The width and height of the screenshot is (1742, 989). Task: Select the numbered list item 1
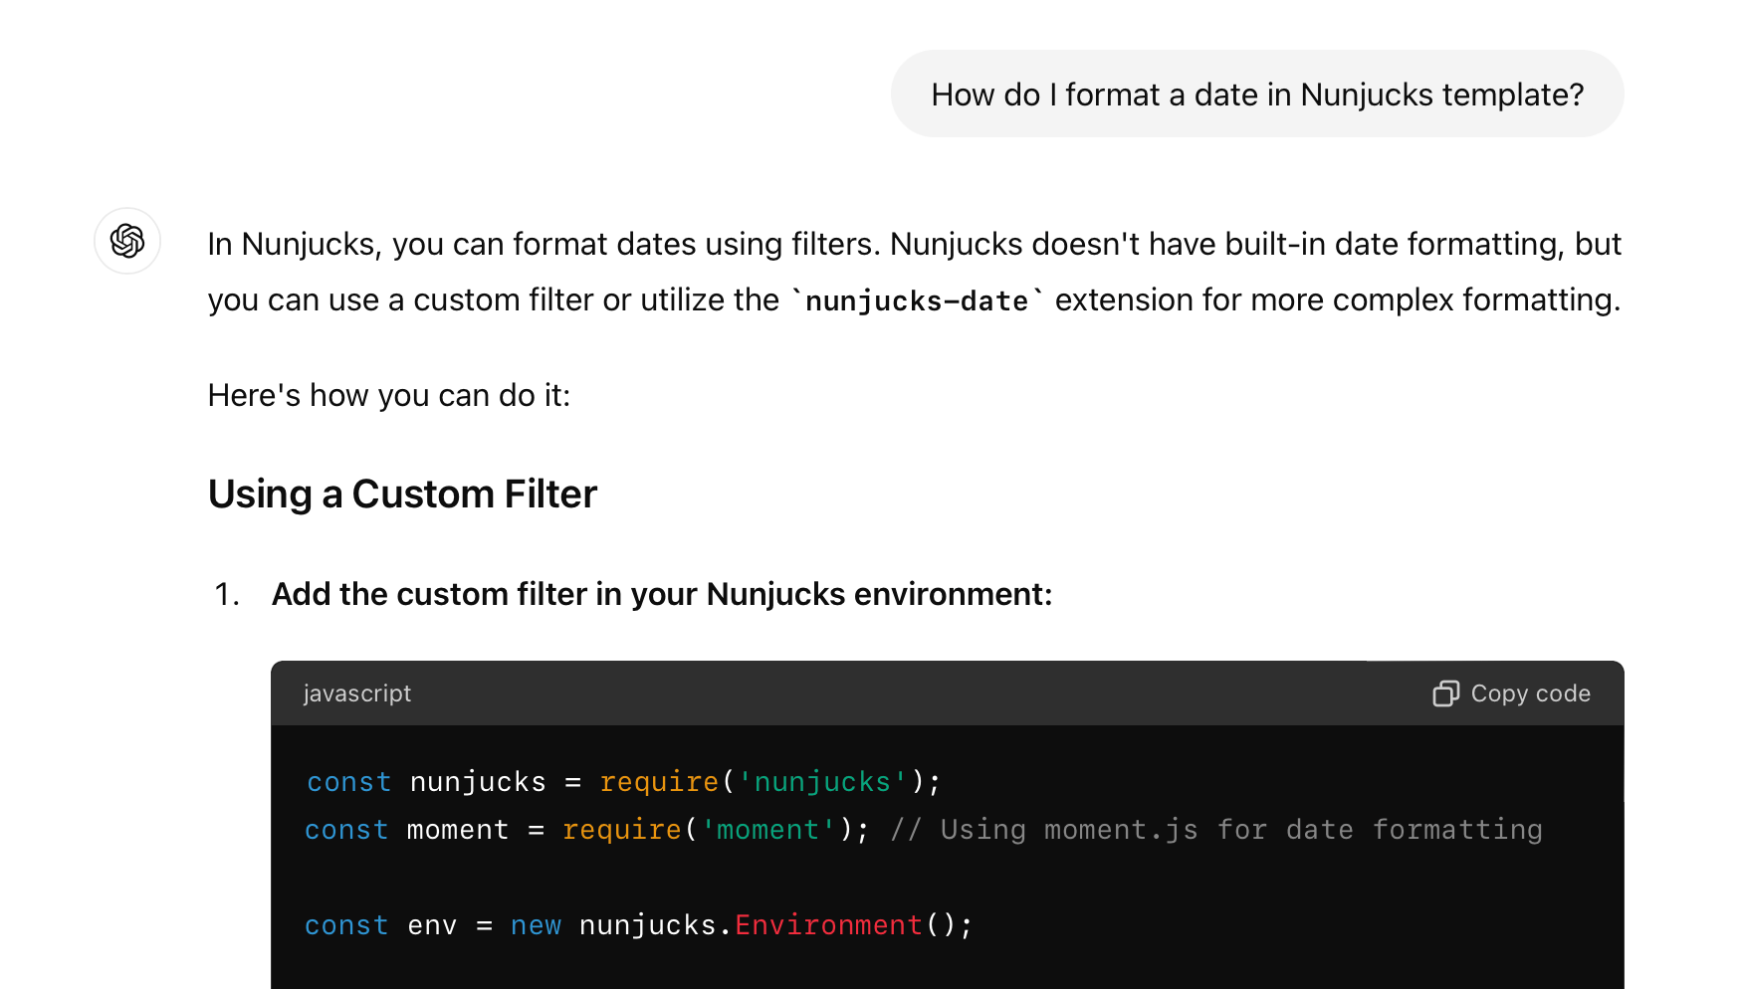[227, 594]
